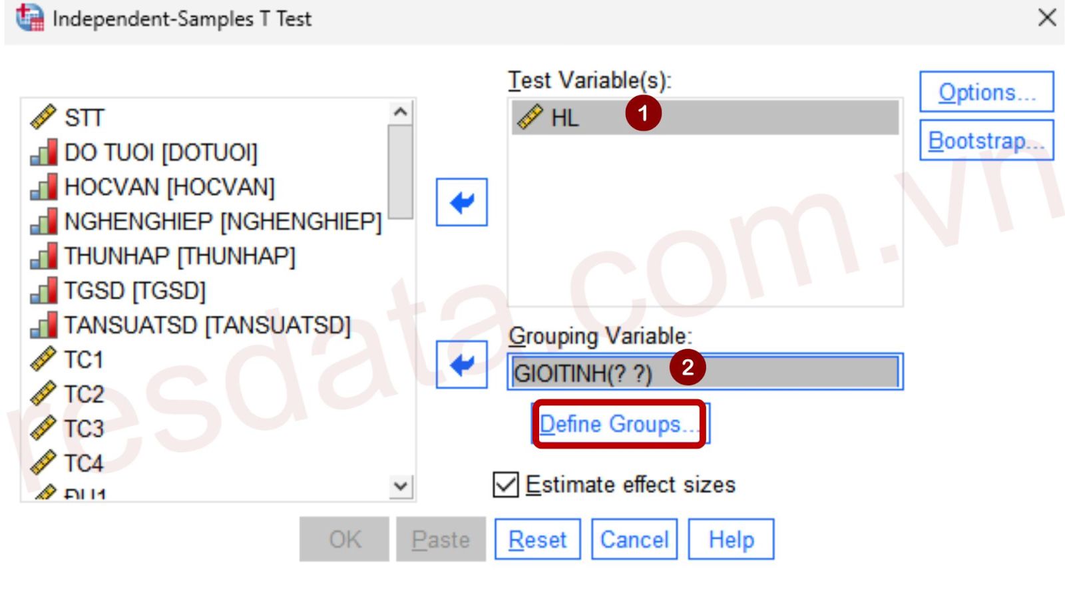
Task: Open the Define Groups dialog
Action: 620,424
